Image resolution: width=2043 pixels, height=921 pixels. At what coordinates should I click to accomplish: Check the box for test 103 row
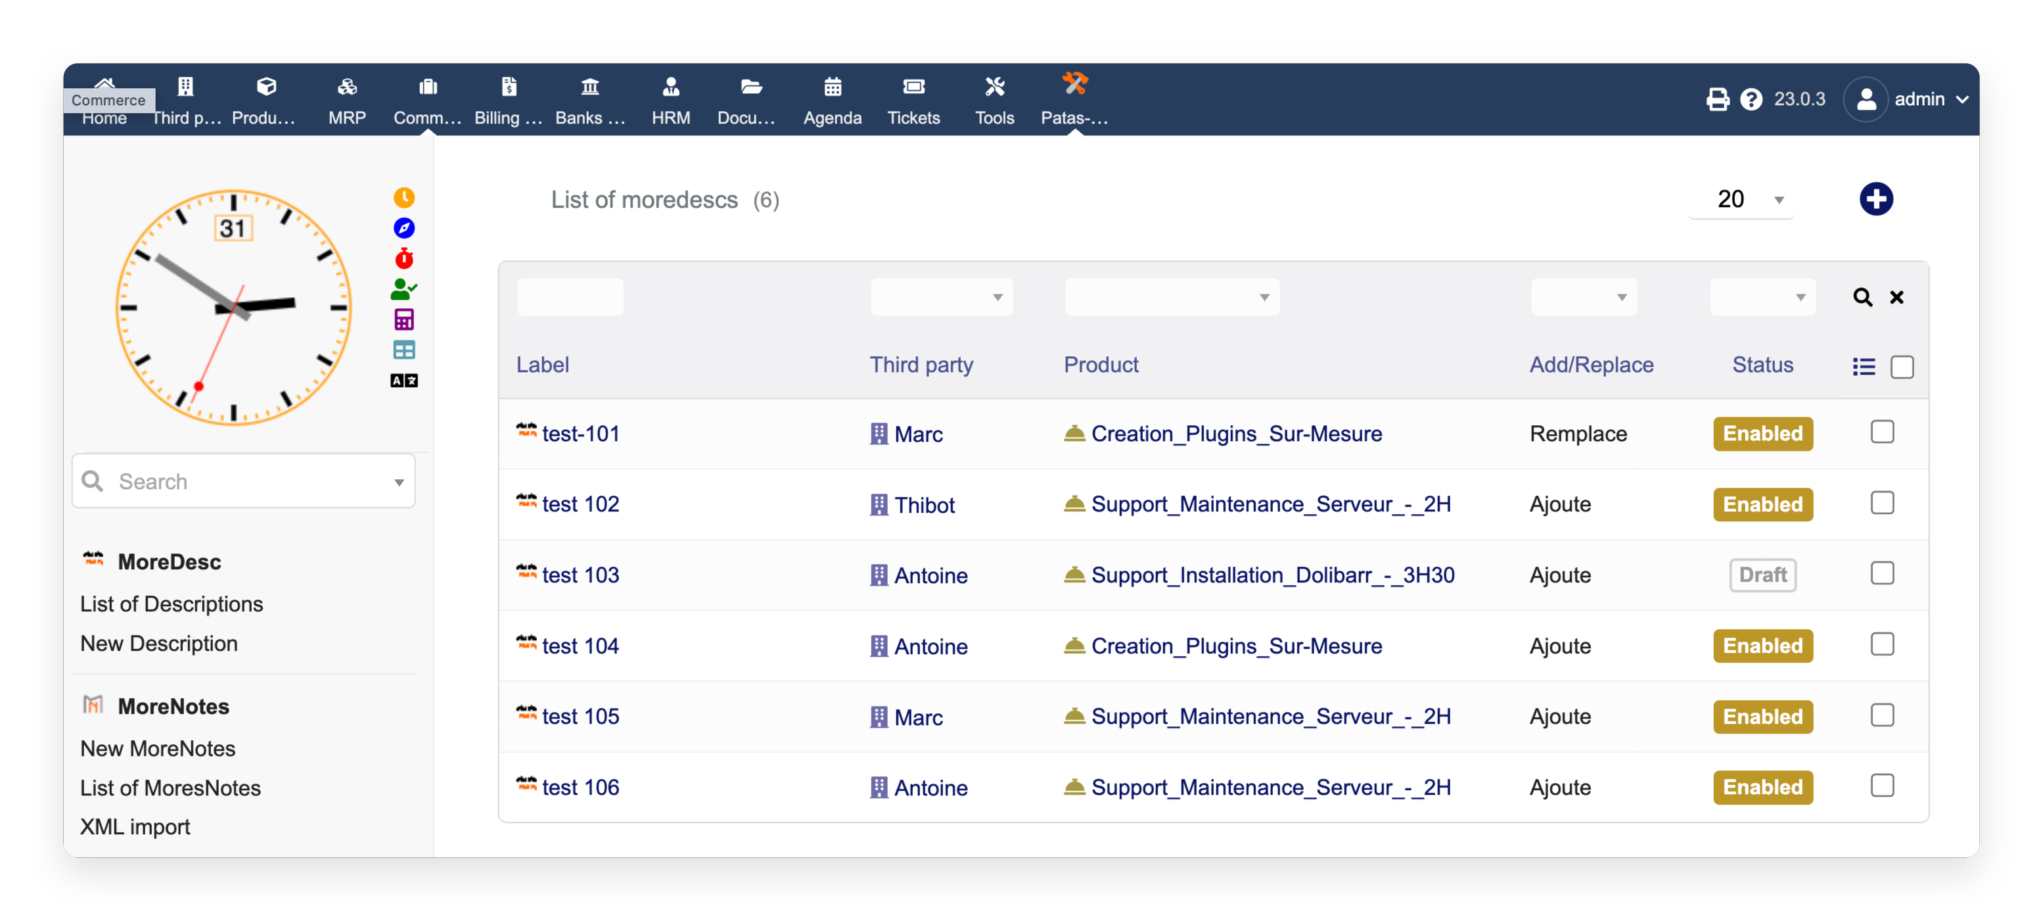click(x=1882, y=573)
